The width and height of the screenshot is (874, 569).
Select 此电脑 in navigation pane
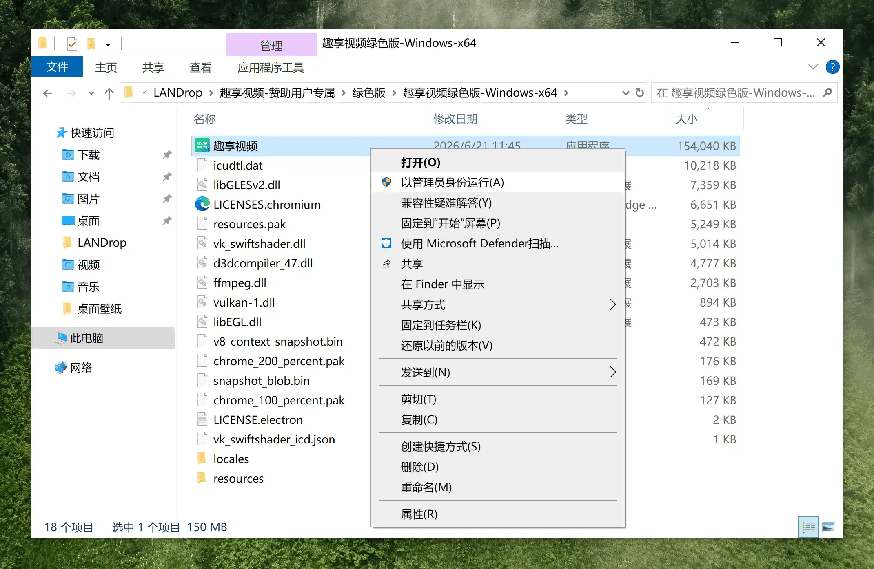[x=103, y=338]
